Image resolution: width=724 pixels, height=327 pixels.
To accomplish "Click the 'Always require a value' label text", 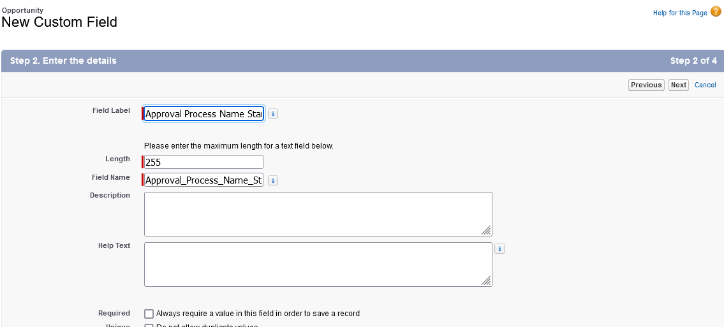I will (258, 314).
